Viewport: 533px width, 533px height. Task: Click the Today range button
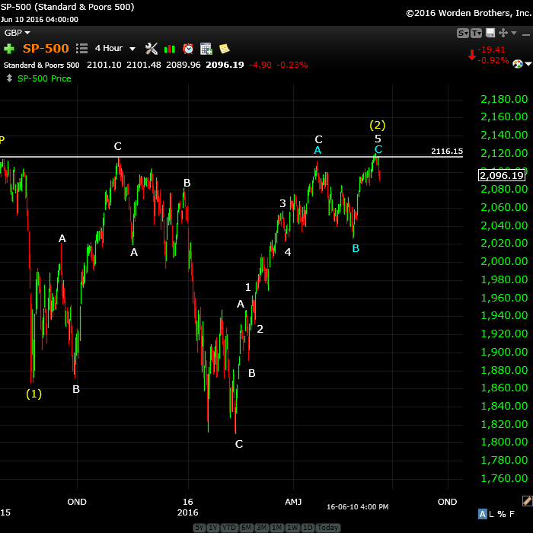(327, 528)
